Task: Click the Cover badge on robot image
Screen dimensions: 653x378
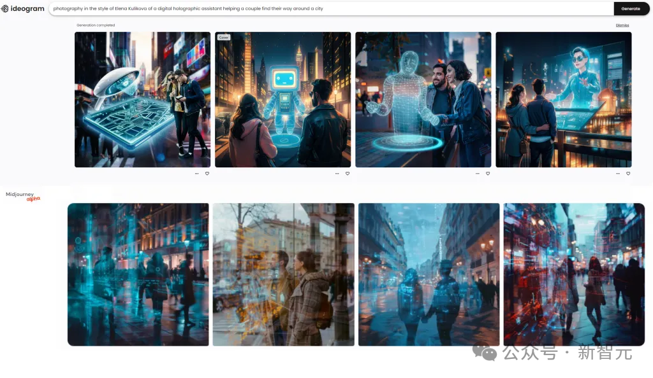Action: pos(224,38)
